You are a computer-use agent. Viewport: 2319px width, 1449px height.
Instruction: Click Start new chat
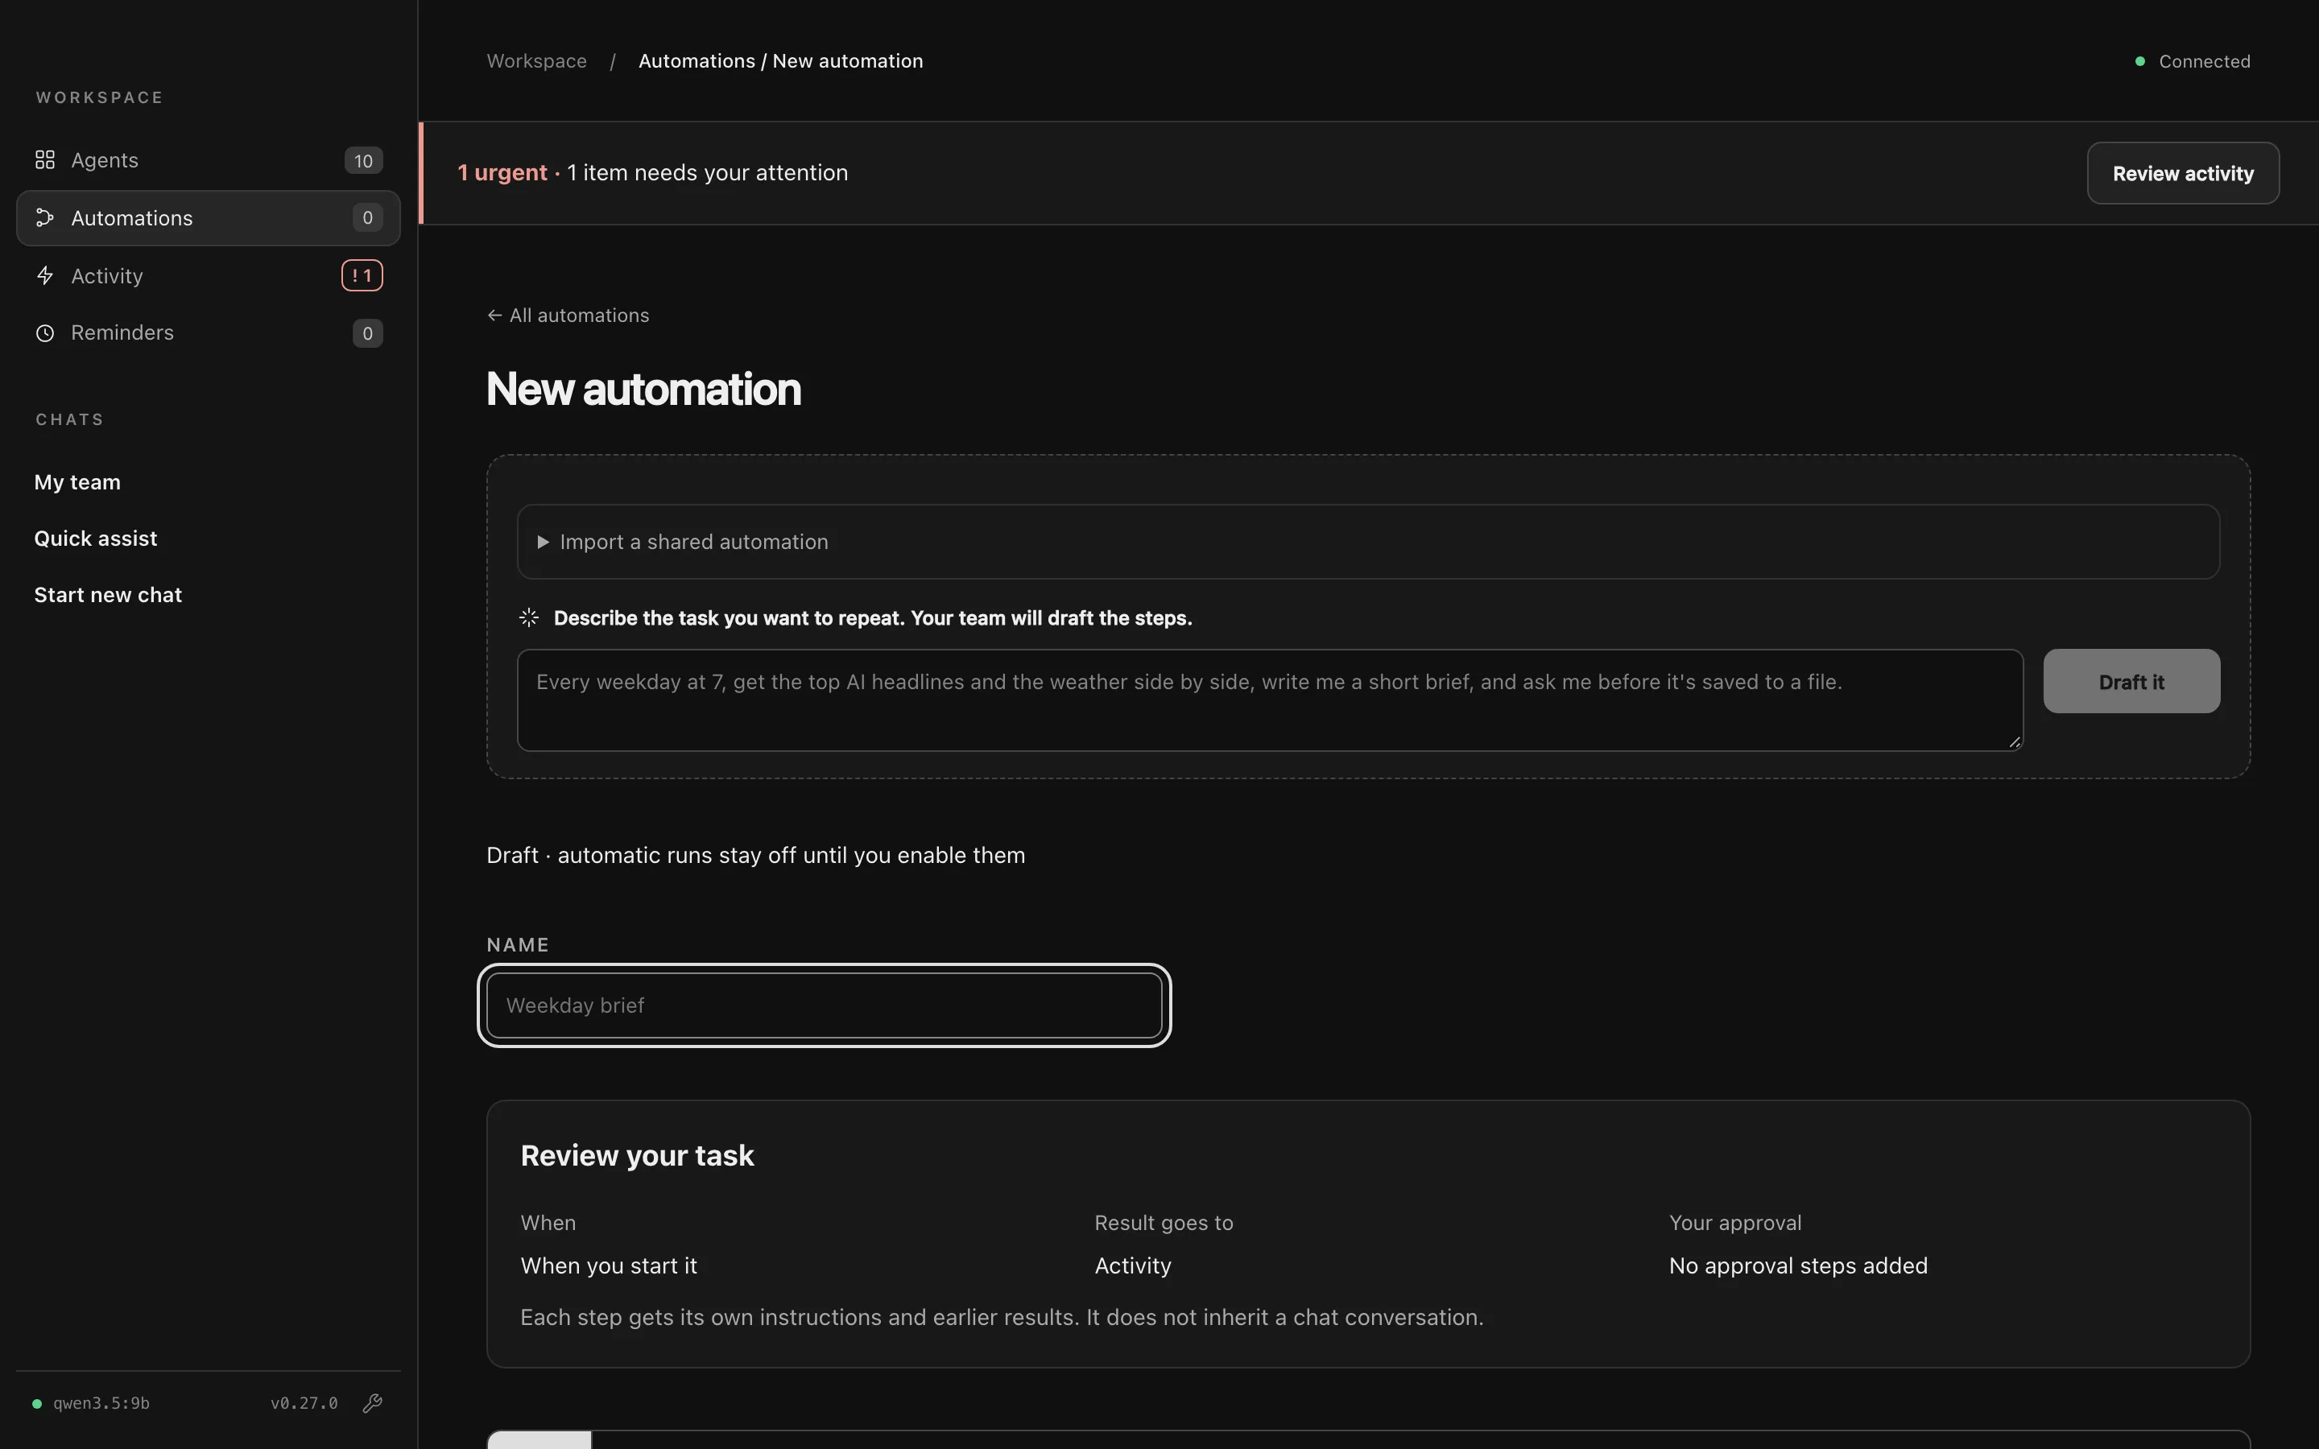(108, 595)
